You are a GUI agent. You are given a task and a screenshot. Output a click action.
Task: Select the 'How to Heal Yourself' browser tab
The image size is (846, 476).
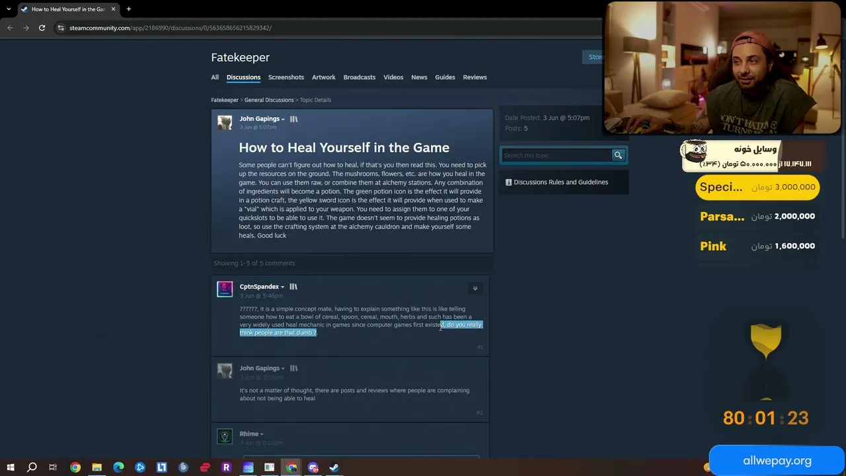pyautogui.click(x=68, y=9)
